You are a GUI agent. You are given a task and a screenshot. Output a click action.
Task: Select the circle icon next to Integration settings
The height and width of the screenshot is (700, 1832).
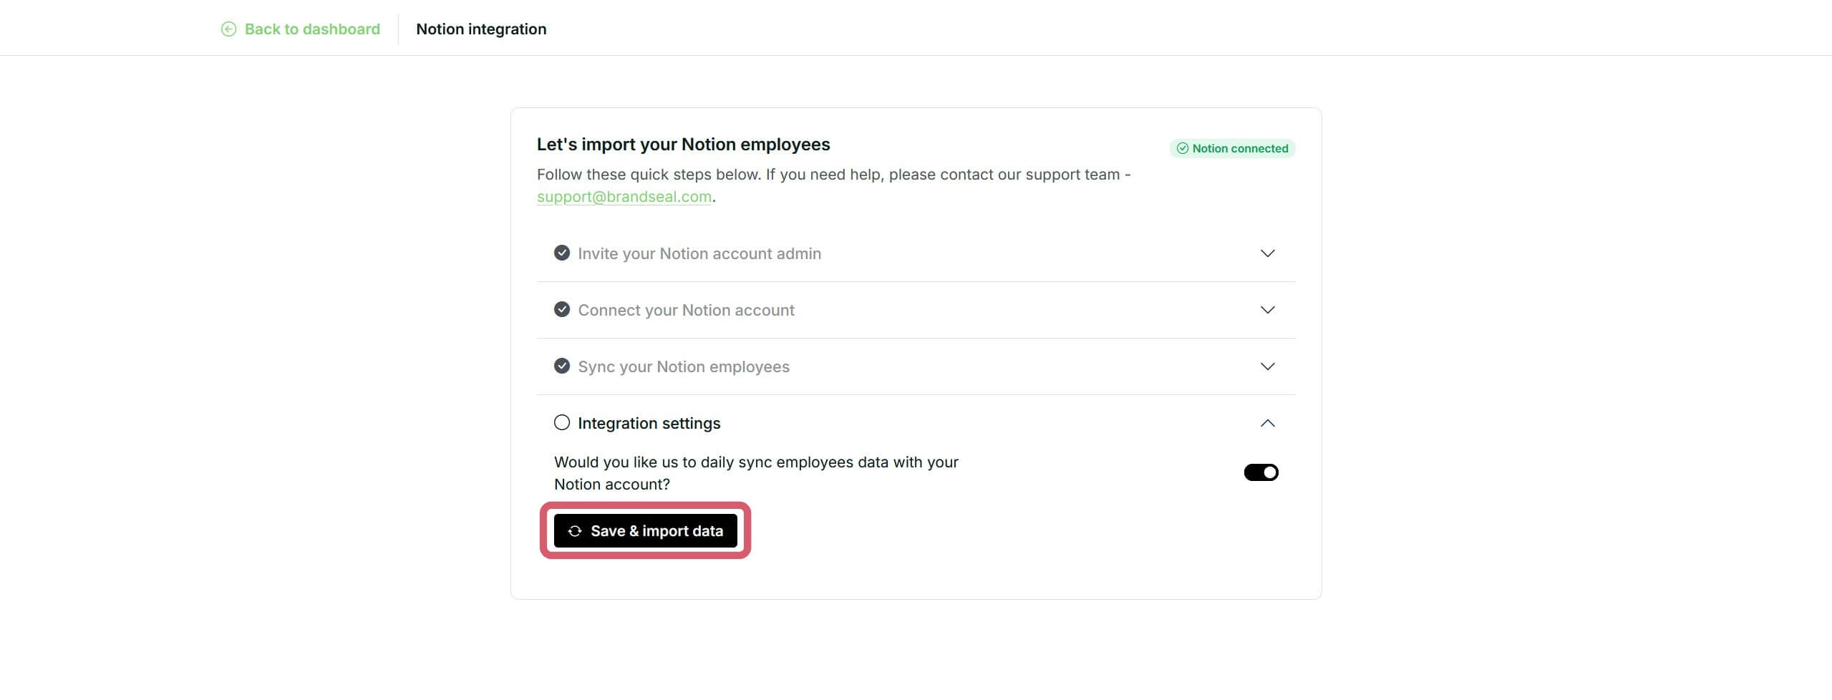[x=561, y=422]
